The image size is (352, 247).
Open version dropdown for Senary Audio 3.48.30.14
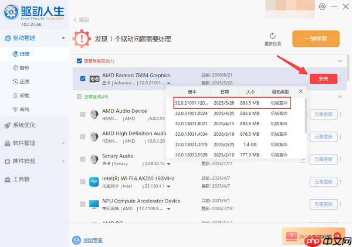[168, 164]
